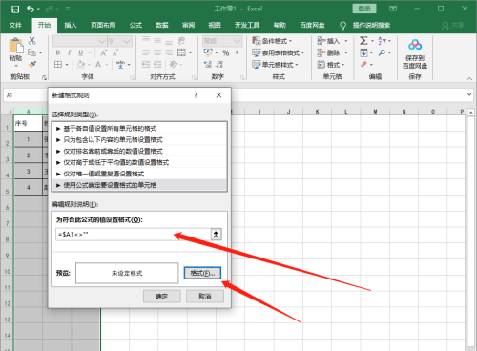Click the percent style icon
This screenshot has height=351, width=477.
coord(226,52)
